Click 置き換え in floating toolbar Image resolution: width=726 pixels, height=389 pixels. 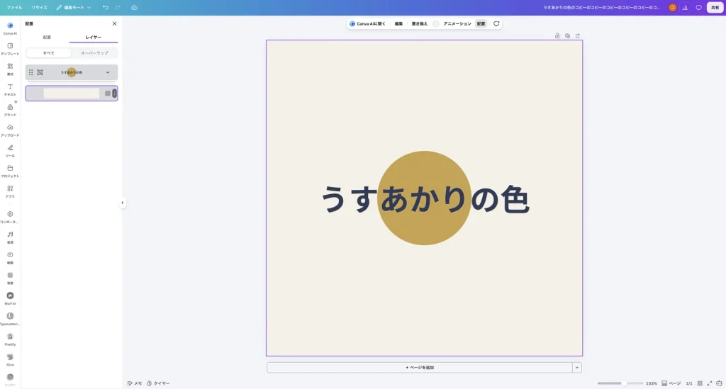tap(420, 23)
